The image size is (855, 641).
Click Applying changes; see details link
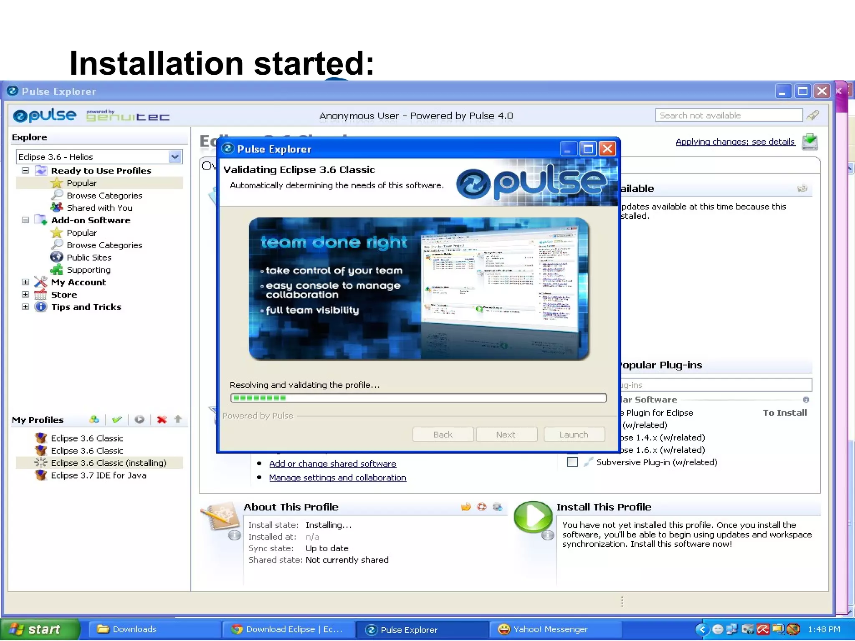(x=735, y=142)
